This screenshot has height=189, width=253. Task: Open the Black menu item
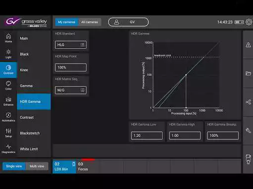(x=34, y=54)
